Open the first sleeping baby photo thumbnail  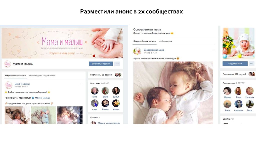coord(17,115)
